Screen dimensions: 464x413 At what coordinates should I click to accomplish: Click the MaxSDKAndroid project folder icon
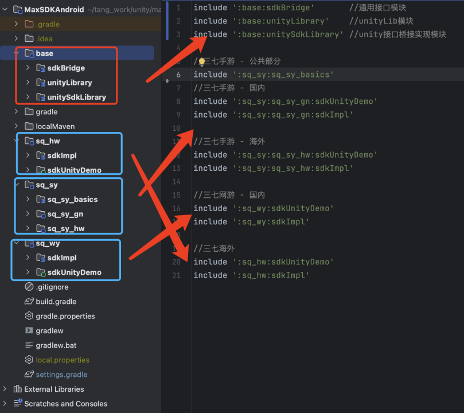click(x=18, y=10)
